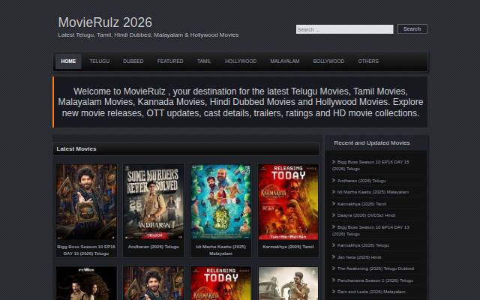
Task: Open the MALAYALAM category
Action: (285, 61)
